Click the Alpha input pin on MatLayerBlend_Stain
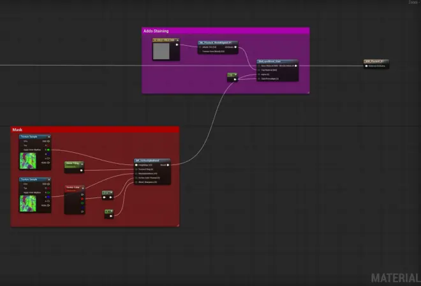421x286 pixels. pos(259,75)
